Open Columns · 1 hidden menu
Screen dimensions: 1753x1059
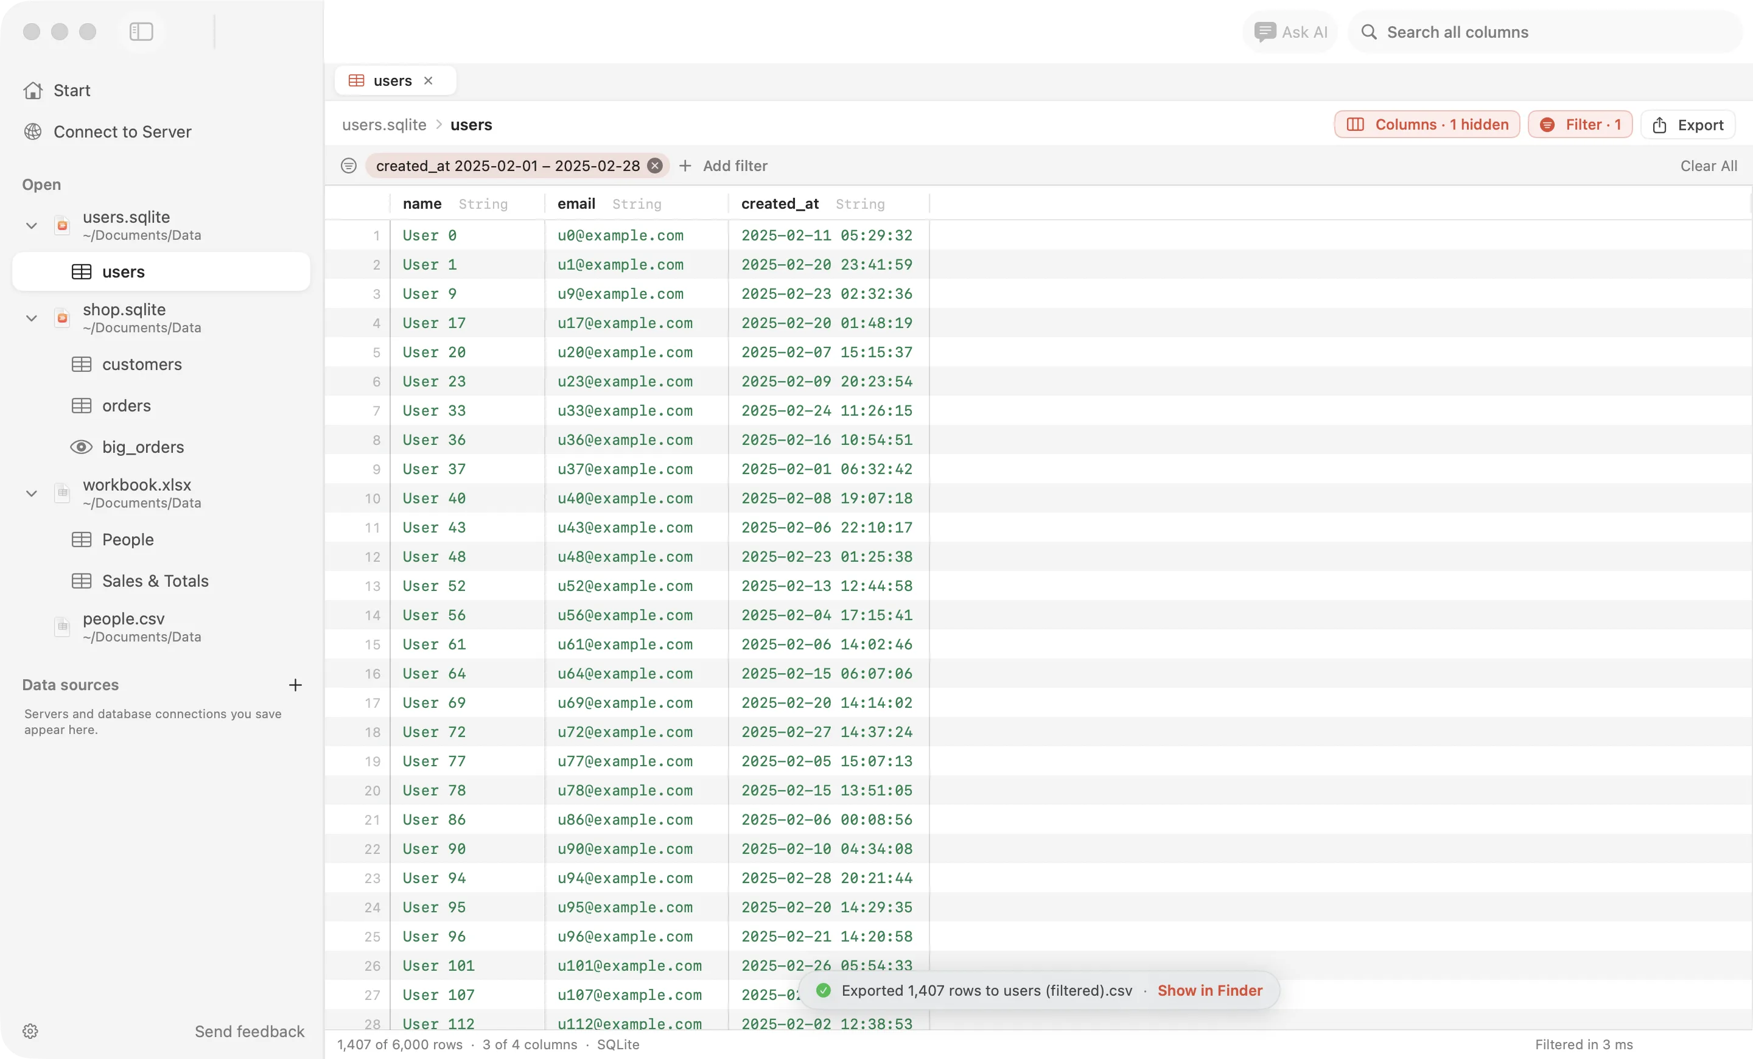(x=1427, y=124)
